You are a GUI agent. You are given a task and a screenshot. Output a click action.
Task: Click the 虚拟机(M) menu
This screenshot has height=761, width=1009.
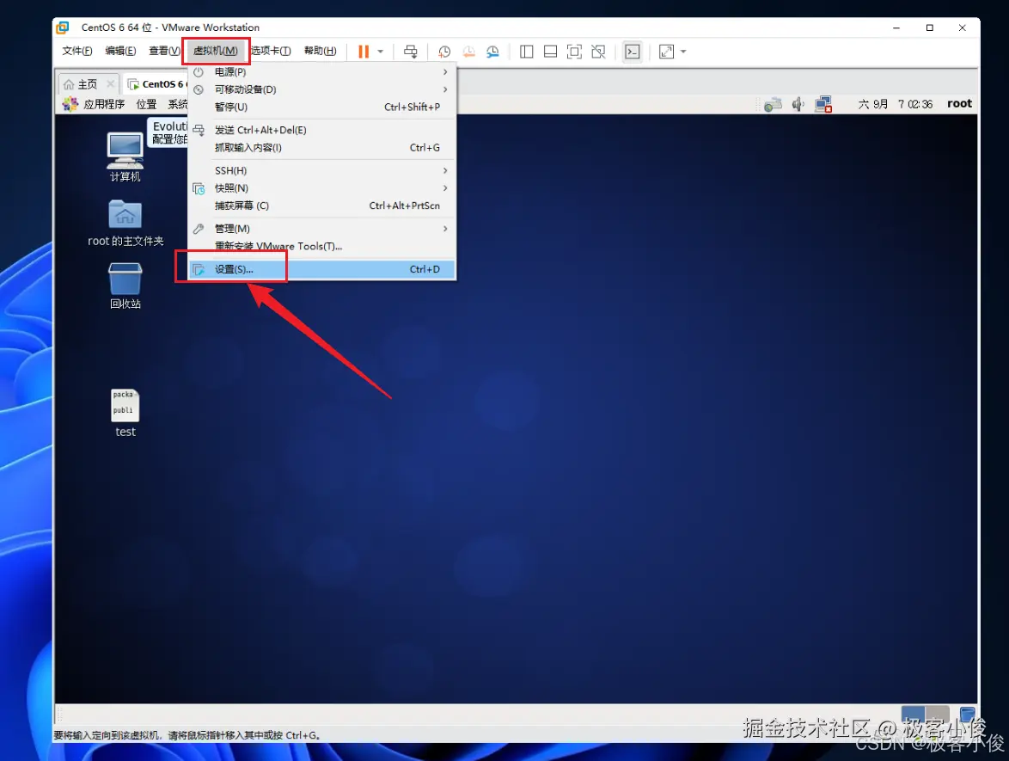tap(216, 51)
